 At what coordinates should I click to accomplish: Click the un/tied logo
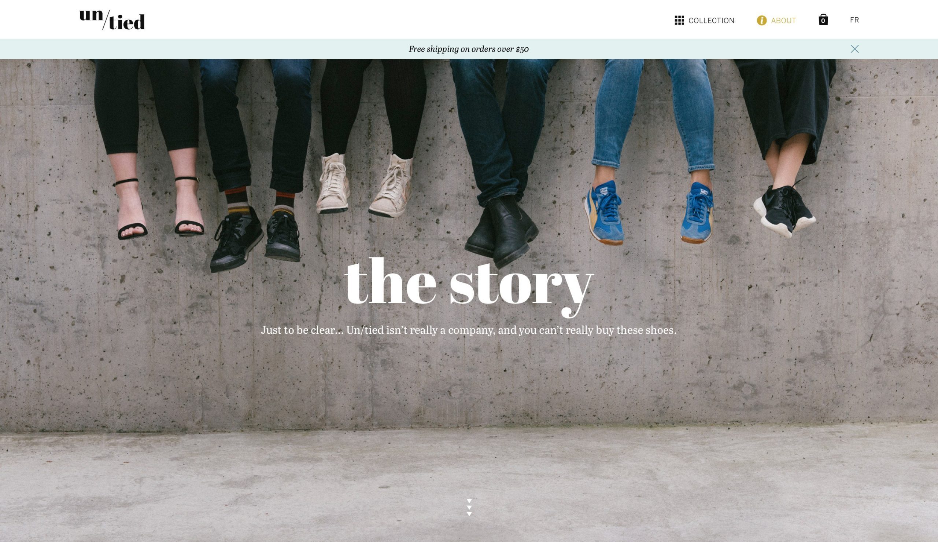coord(112,20)
